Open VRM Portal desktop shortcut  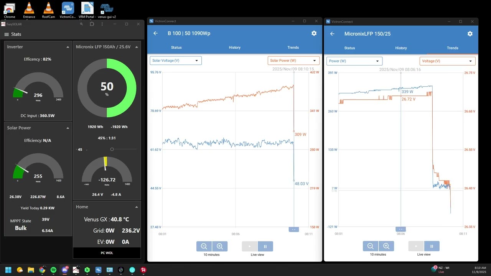87,10
